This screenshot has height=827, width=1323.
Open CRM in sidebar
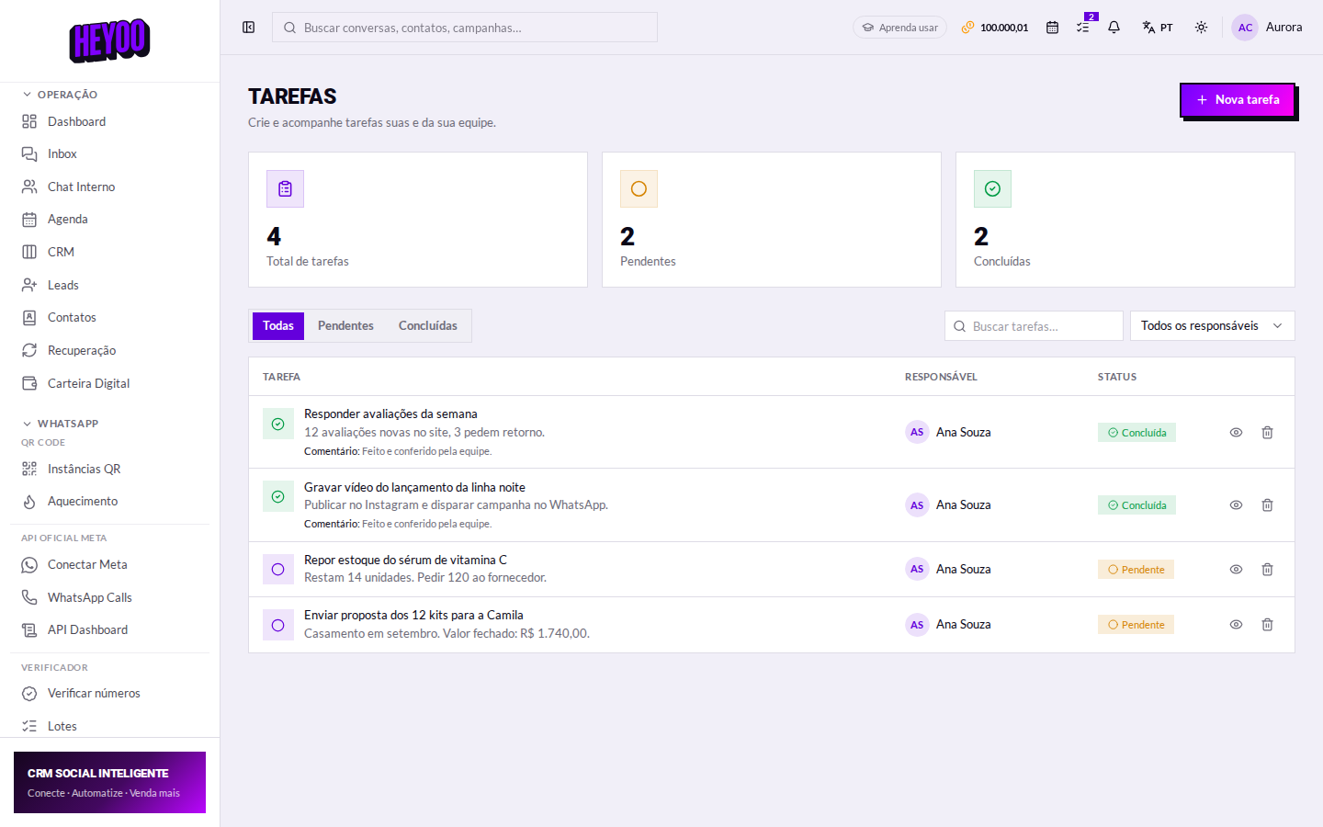point(109,252)
